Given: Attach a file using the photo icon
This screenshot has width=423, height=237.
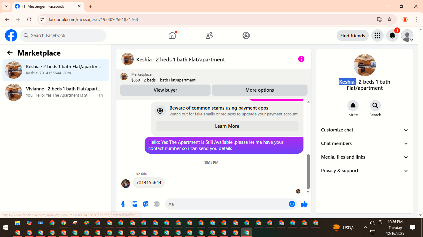Looking at the screenshot, I should [134, 204].
